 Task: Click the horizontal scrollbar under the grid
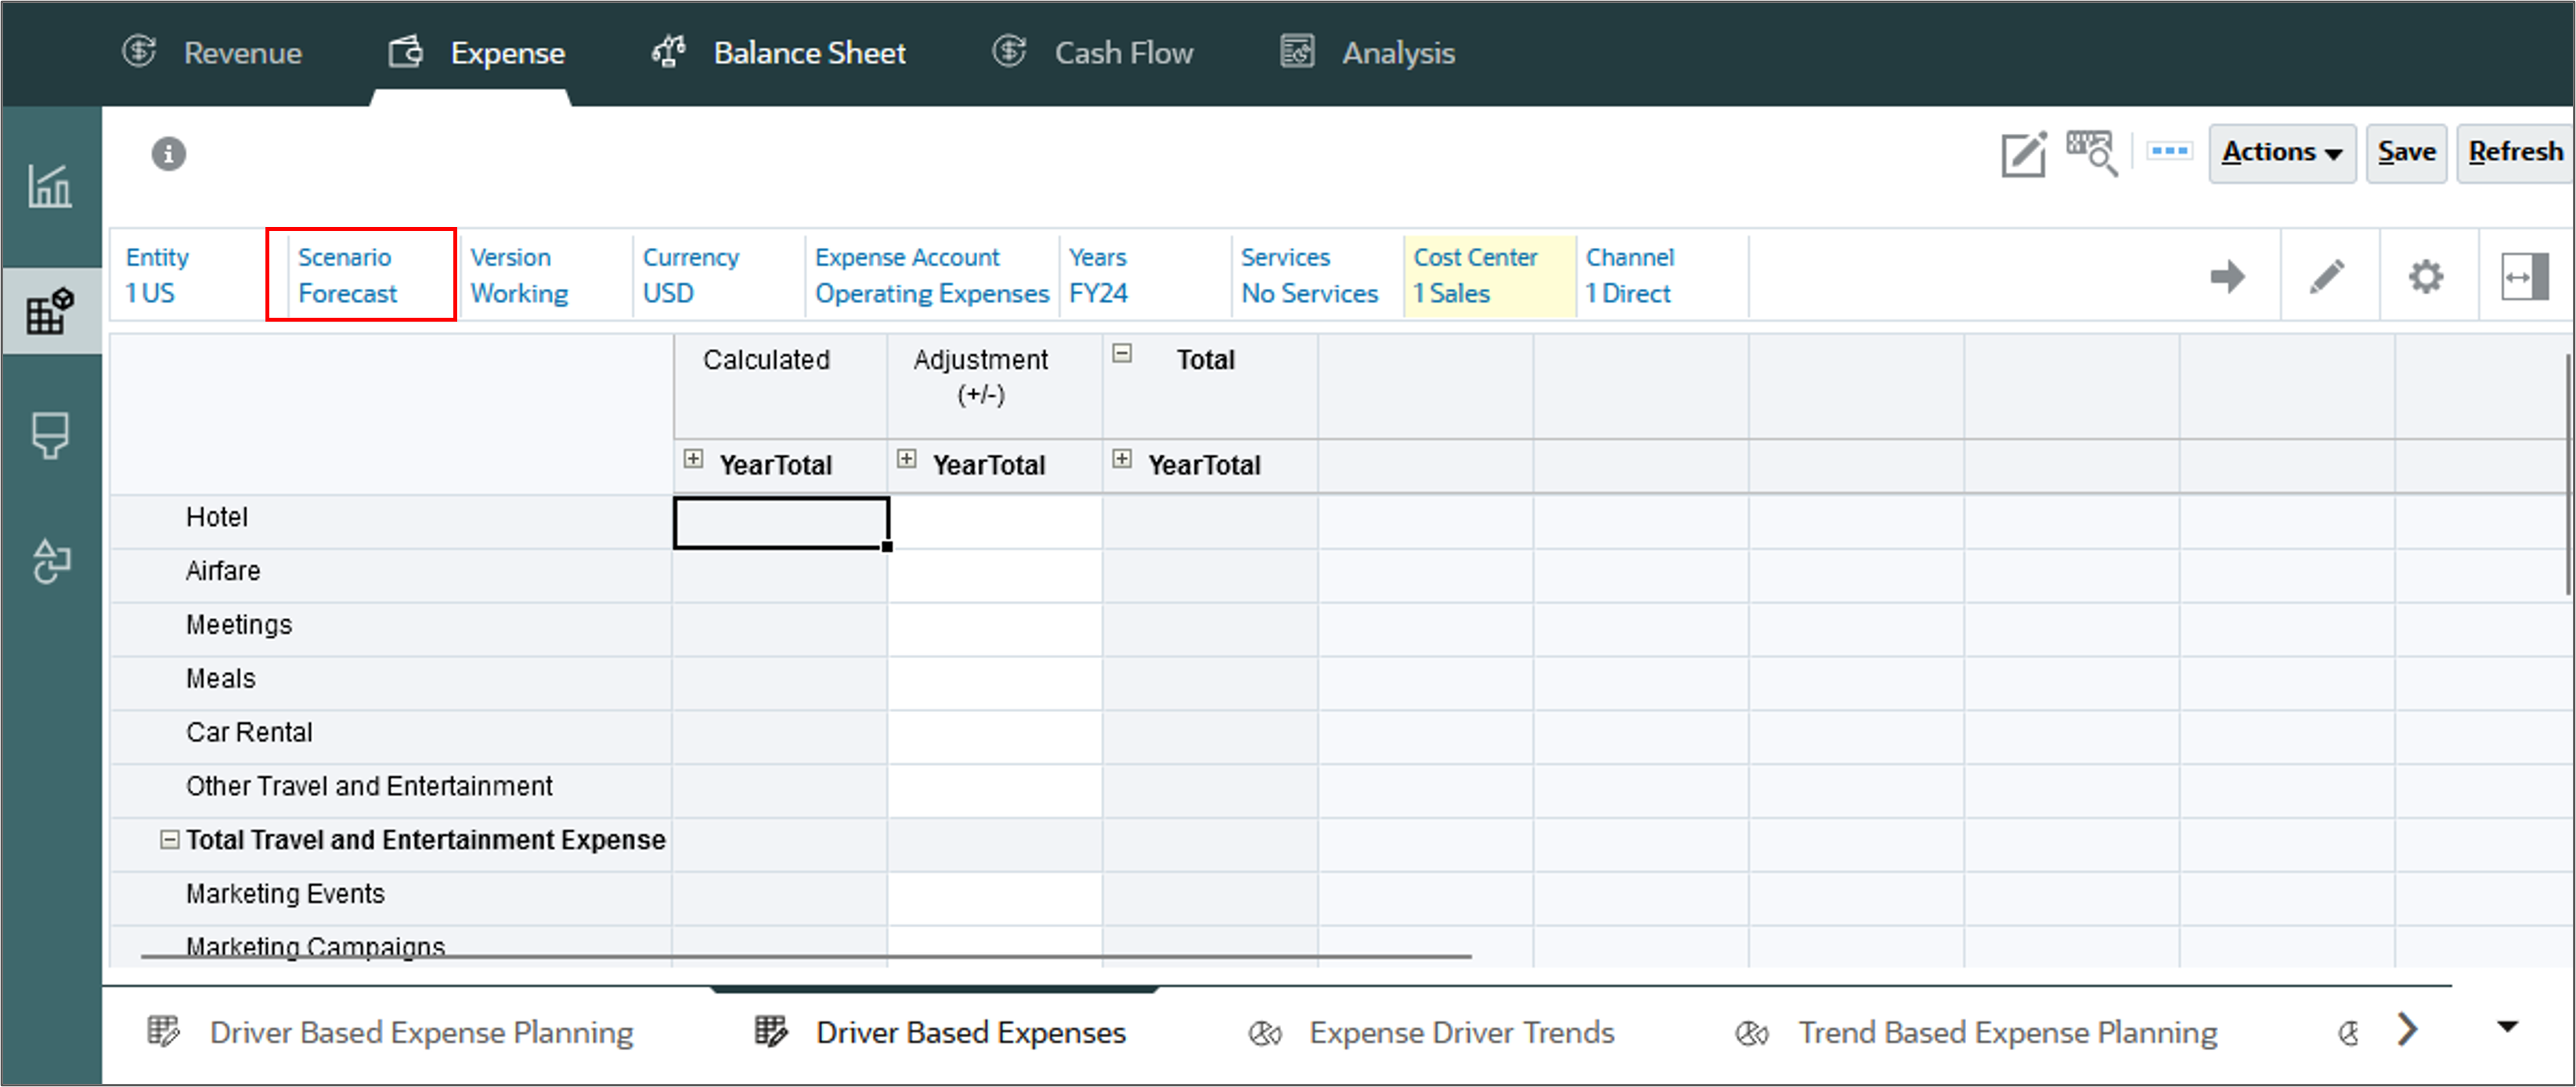coord(806,957)
